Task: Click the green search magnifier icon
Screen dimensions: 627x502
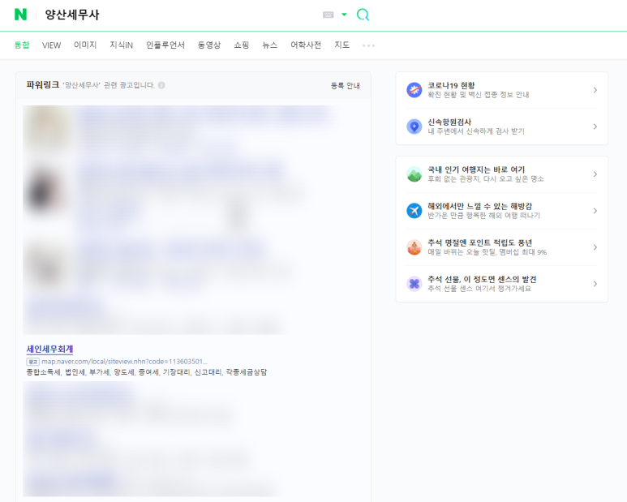Action: click(363, 15)
